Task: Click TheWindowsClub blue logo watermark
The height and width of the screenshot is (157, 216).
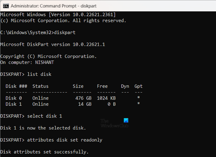Action: click(x=125, y=121)
